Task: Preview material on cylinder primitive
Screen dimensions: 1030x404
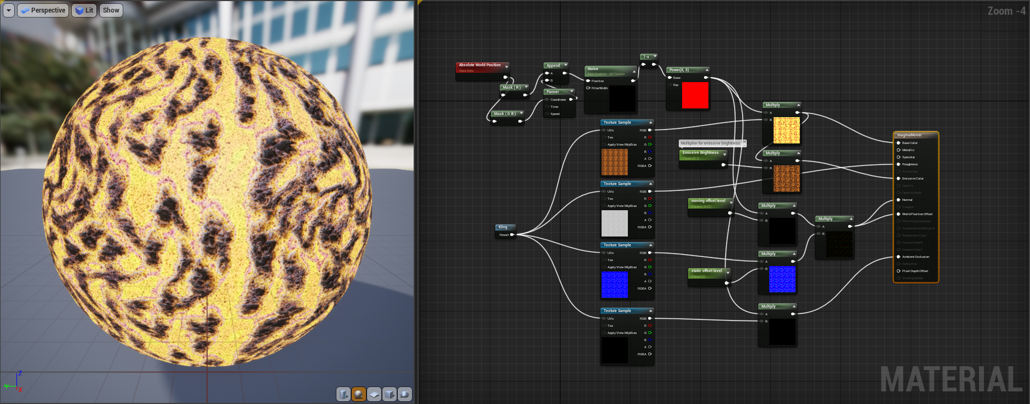Action: click(x=344, y=394)
